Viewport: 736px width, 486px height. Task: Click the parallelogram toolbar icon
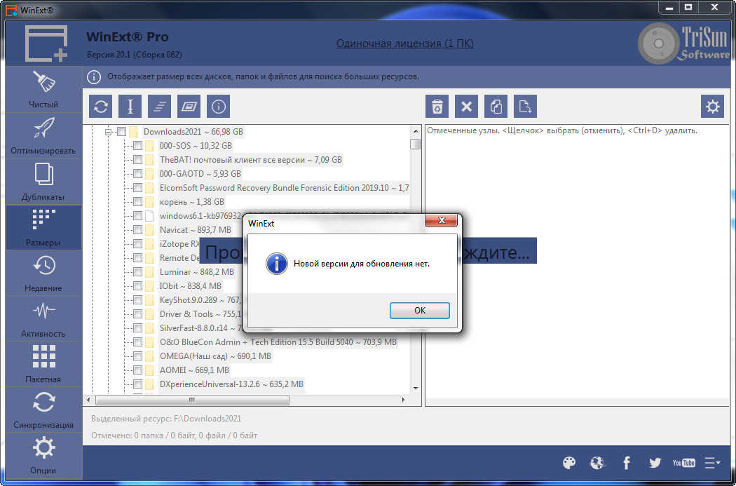click(x=189, y=107)
